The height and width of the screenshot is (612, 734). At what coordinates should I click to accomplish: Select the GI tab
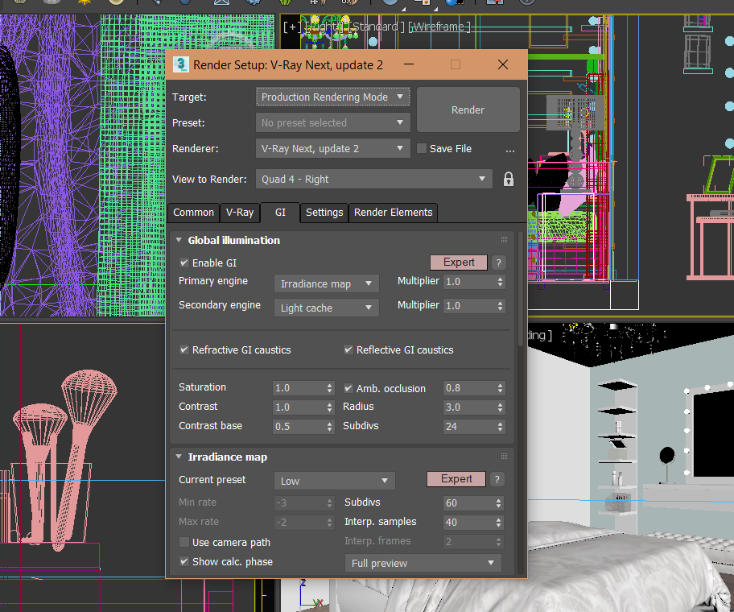280,213
